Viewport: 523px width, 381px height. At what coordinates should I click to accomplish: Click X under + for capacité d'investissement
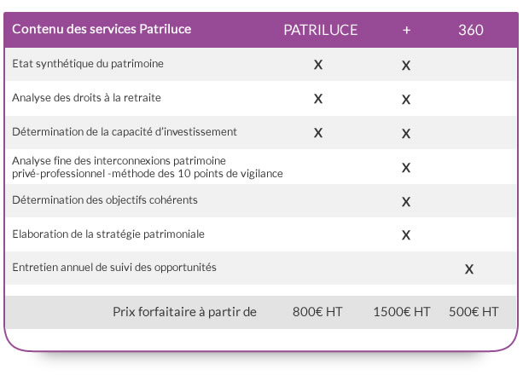406,134
